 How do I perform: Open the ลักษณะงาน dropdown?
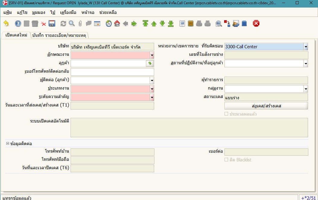[x=152, y=55]
